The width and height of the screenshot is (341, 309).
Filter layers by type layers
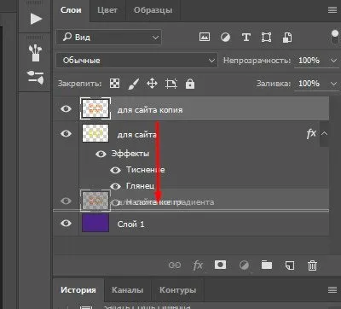[246, 38]
